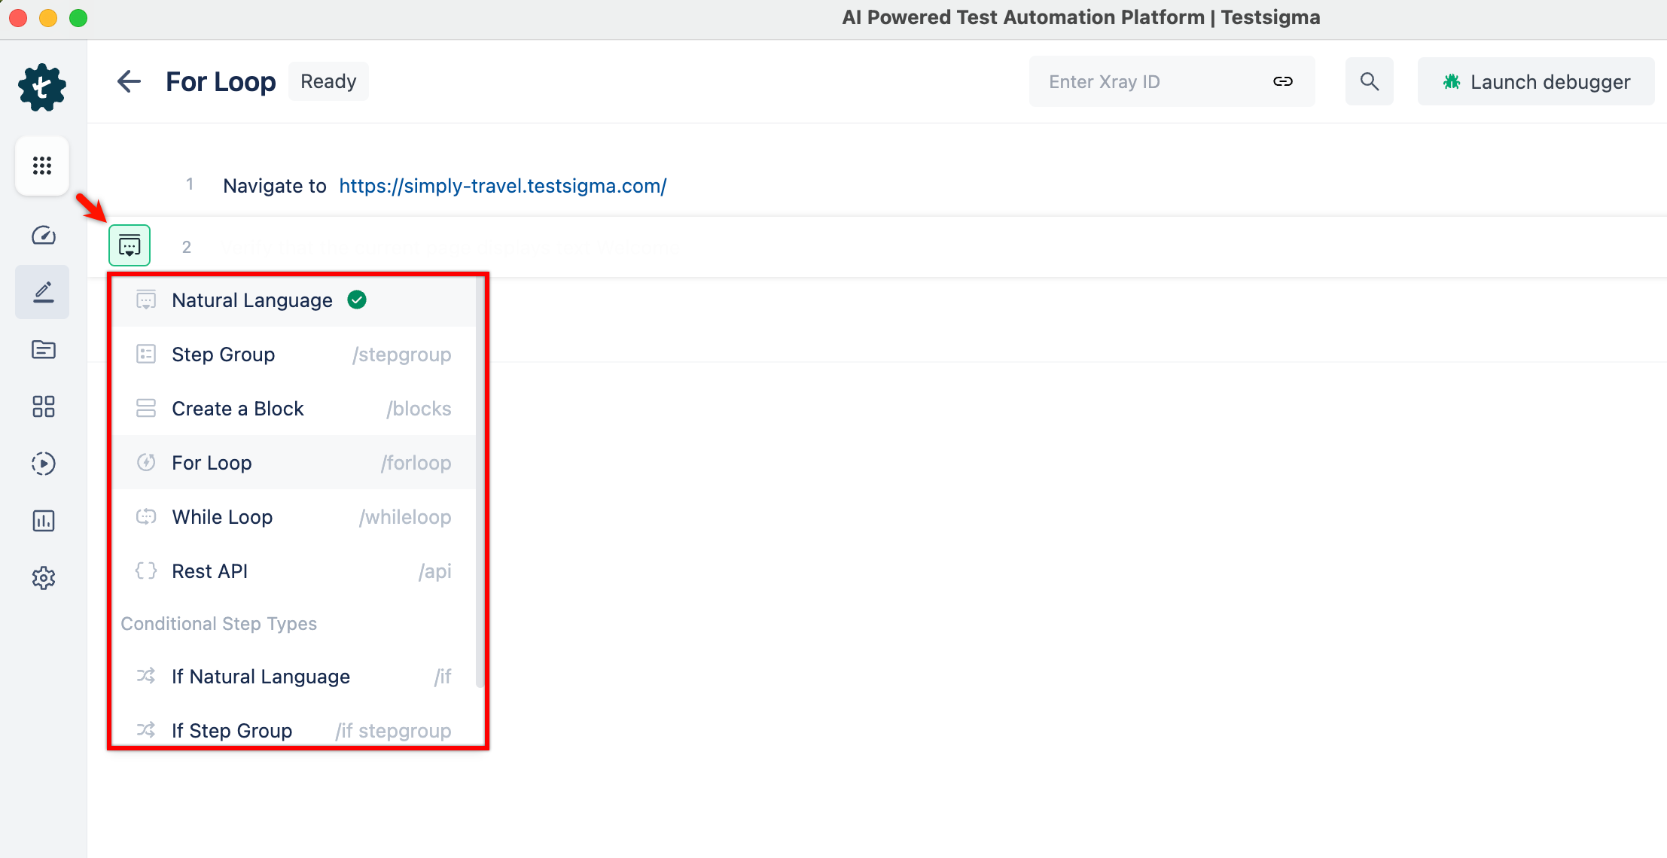Viewport: 1667px width, 858px height.
Task: Open the folder list sidebar icon
Action: tap(43, 349)
